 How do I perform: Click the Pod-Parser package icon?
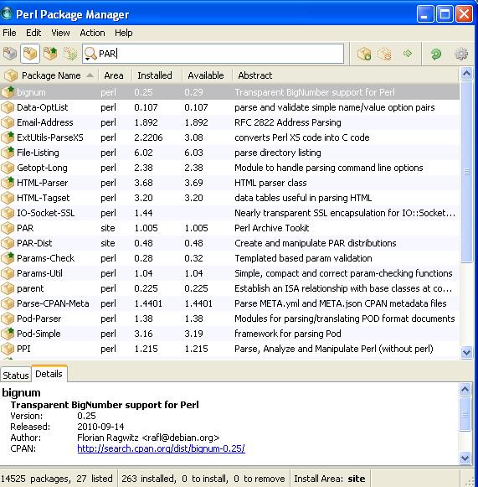[8, 319]
